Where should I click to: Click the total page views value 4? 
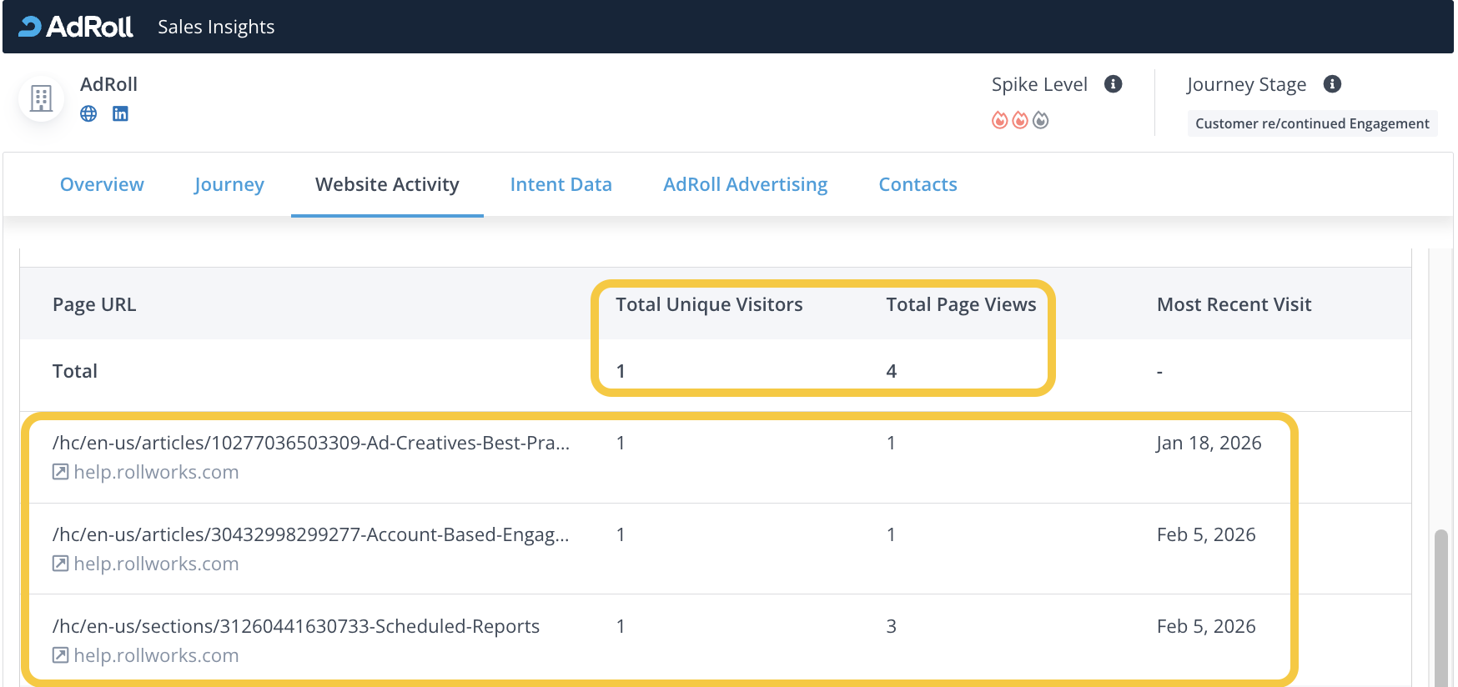[x=891, y=371]
